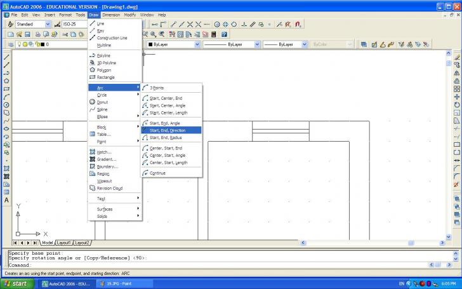Click the Command: prompt input line
The image size is (462, 289).
[x=218, y=265]
